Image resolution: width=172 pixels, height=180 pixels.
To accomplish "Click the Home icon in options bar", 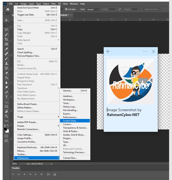I will click(x=8, y=9).
